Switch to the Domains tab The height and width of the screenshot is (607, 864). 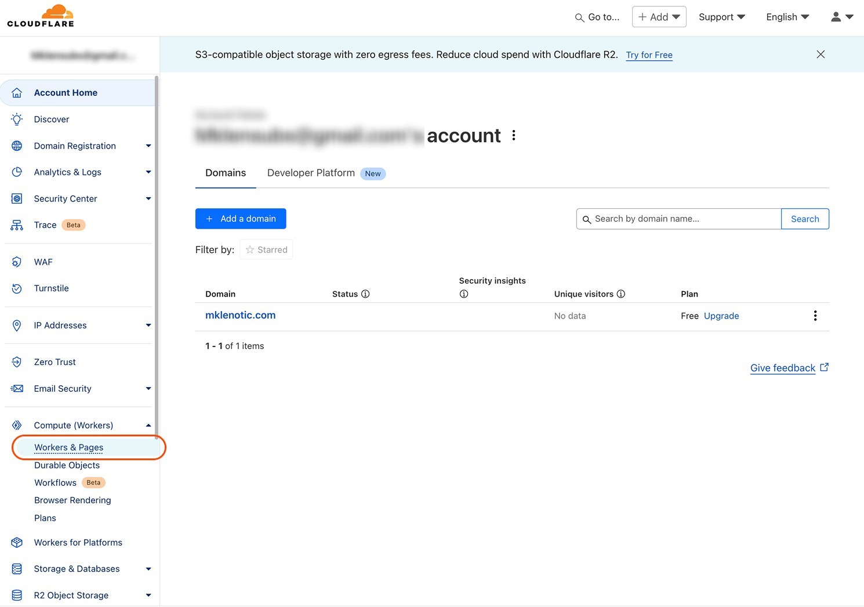(x=226, y=173)
